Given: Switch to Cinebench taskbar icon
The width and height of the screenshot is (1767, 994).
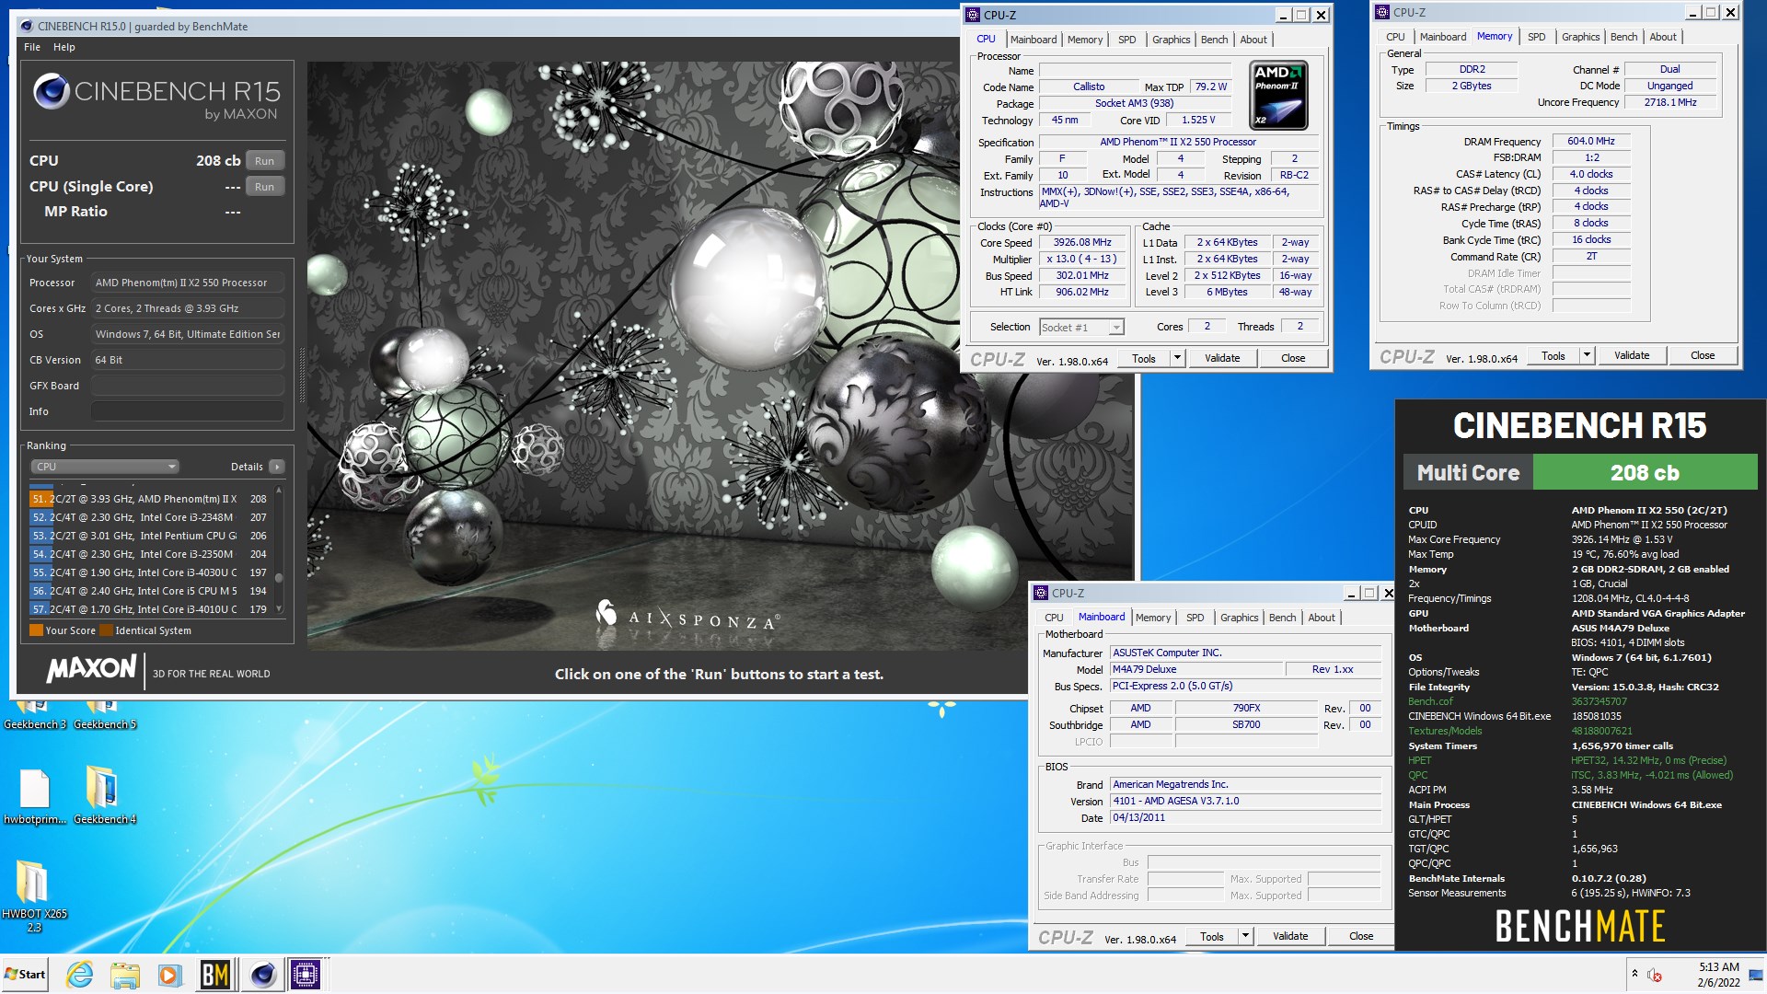Looking at the screenshot, I should click(x=262, y=974).
